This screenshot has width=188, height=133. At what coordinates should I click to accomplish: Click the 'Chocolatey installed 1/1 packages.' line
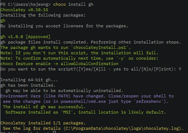pos(43,123)
